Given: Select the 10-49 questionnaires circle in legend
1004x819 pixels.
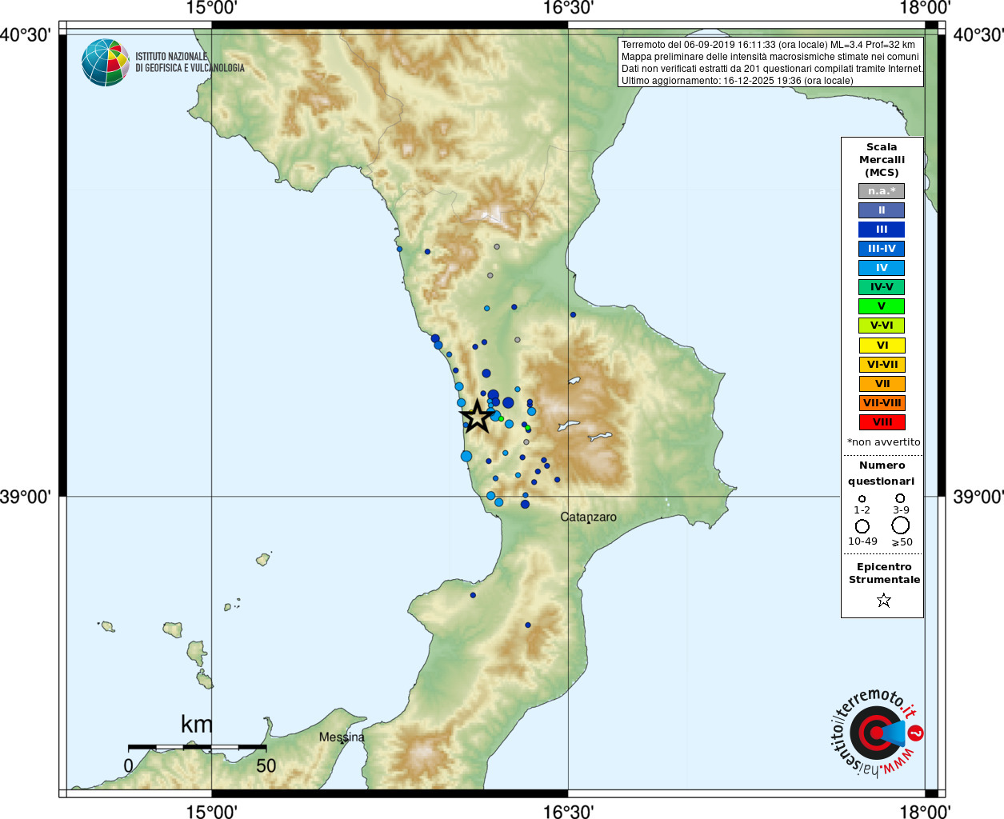Looking at the screenshot, I should click(862, 526).
